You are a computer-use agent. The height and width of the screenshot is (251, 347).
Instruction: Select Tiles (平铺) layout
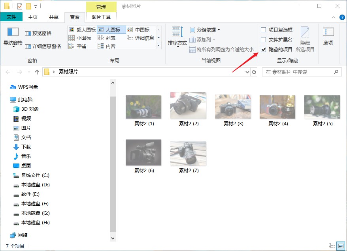click(77, 46)
